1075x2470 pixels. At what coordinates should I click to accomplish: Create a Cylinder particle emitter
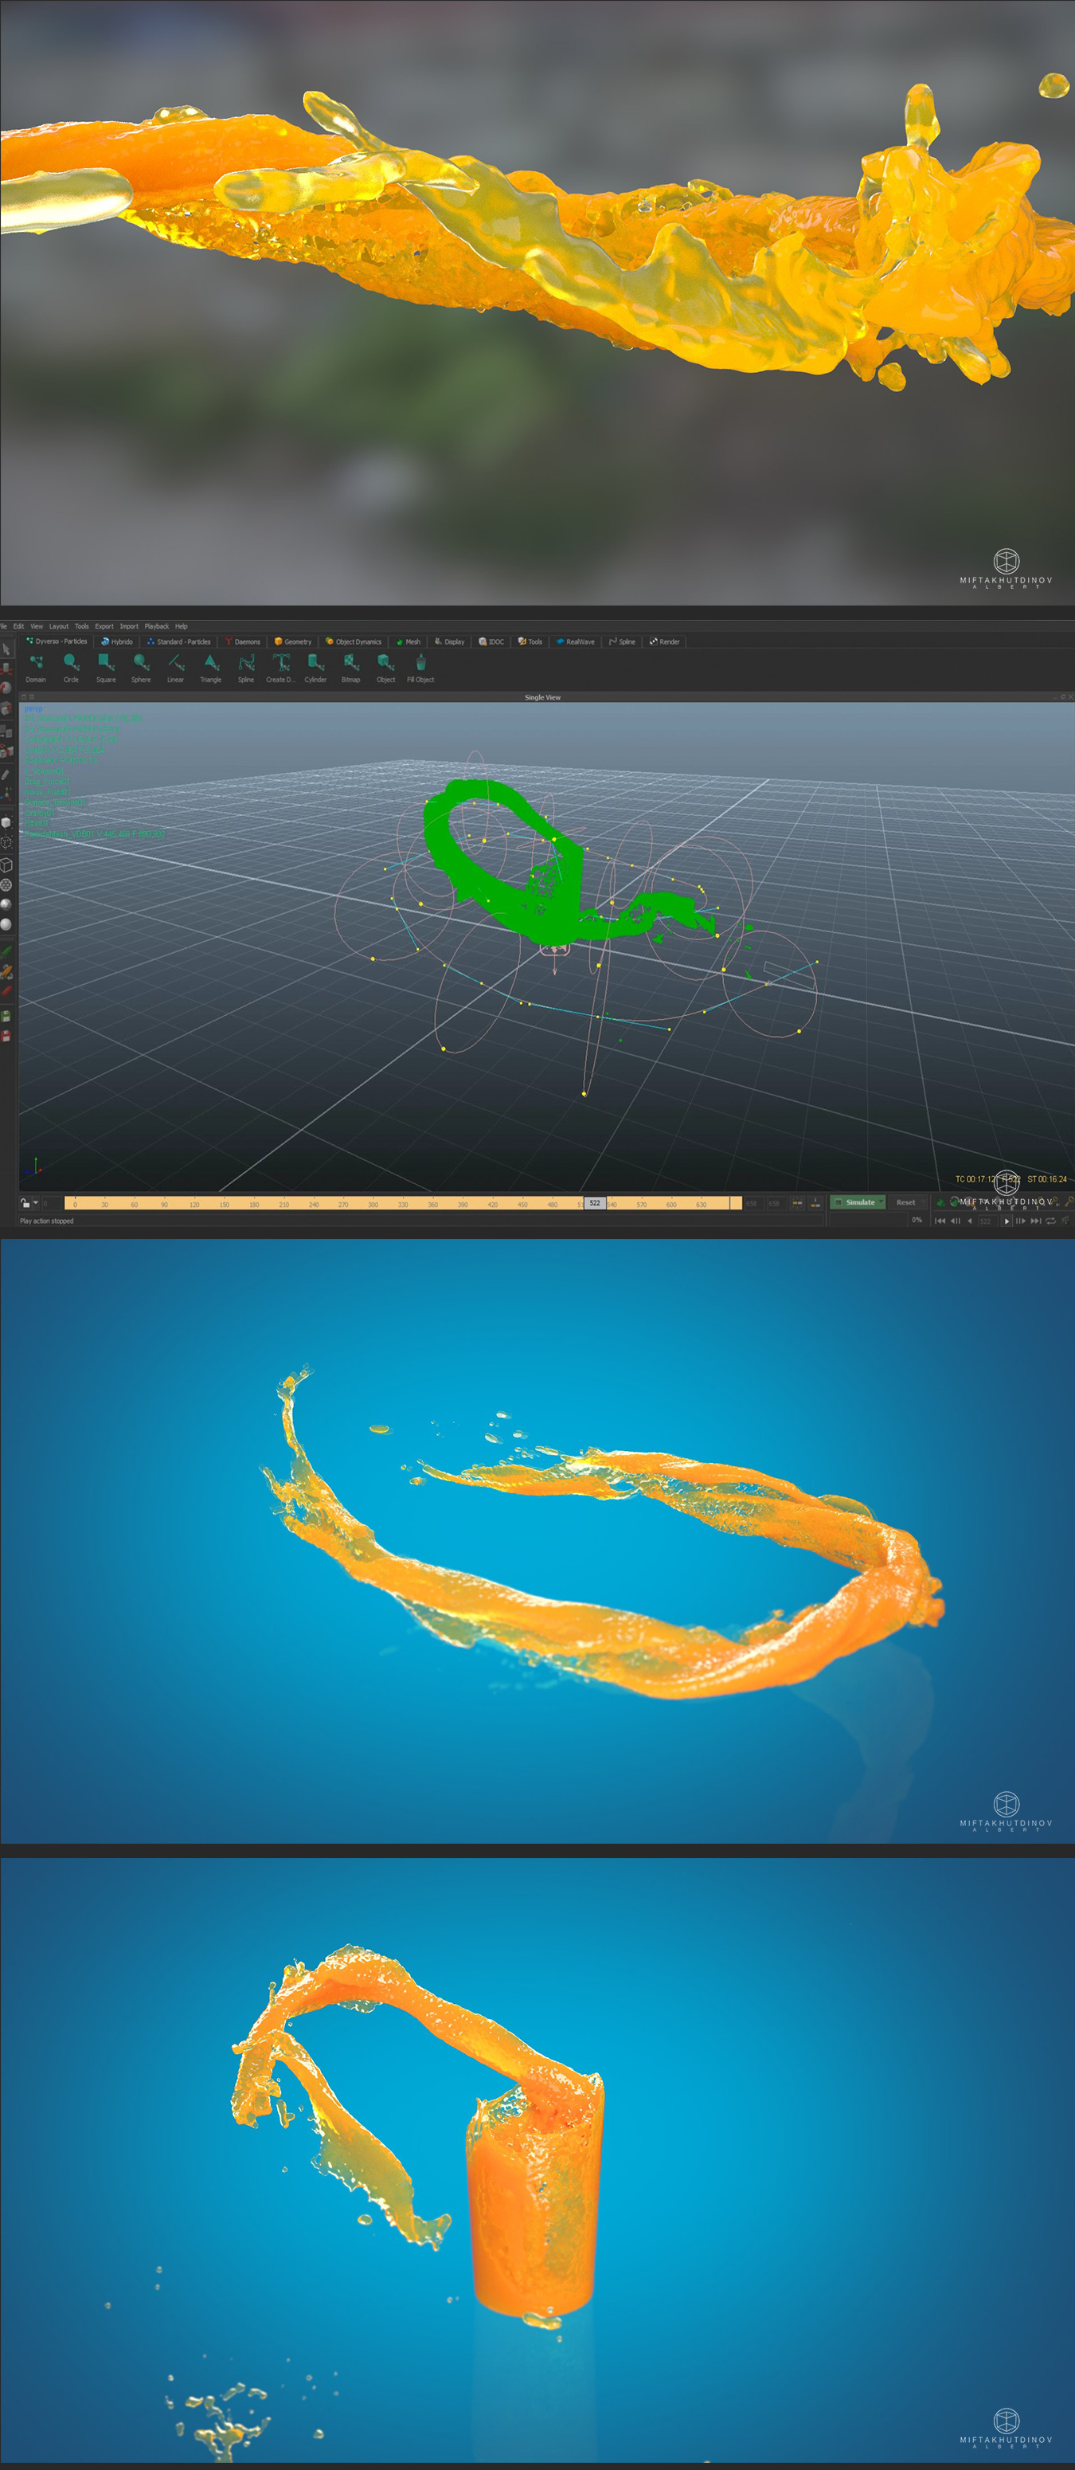[x=315, y=668]
